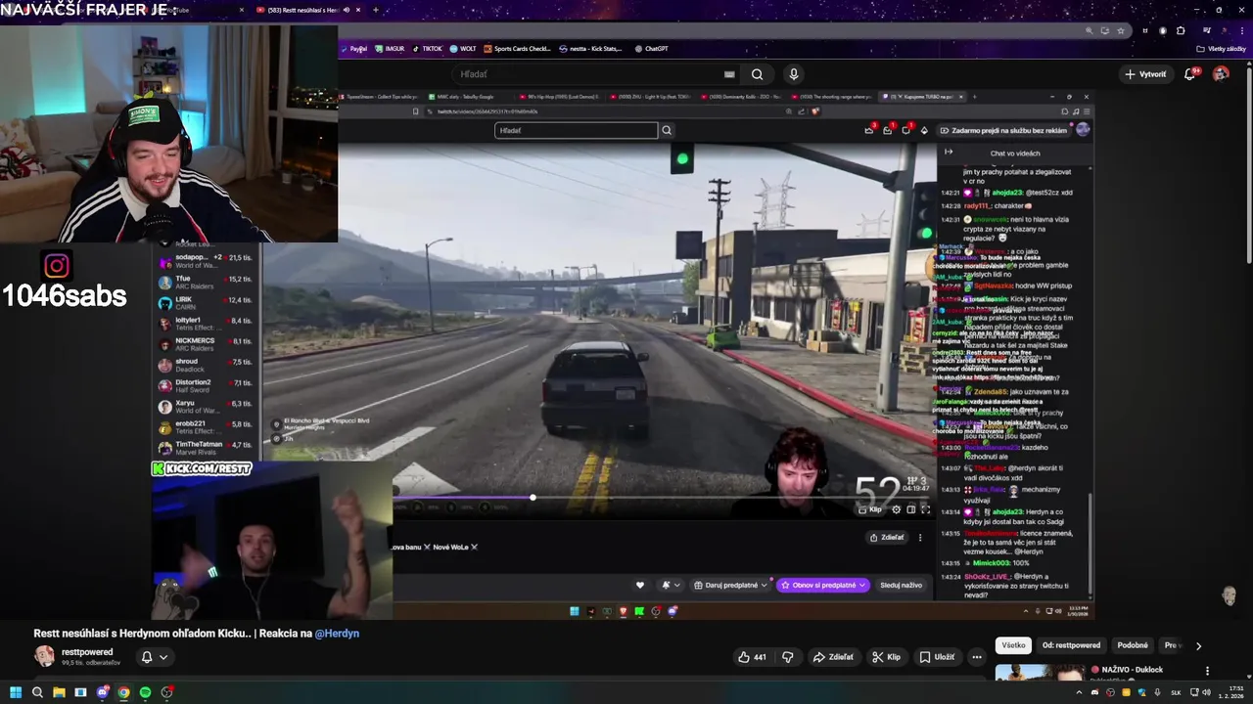
Task: Click Twitch Zdieľať share button
Action: (x=887, y=537)
